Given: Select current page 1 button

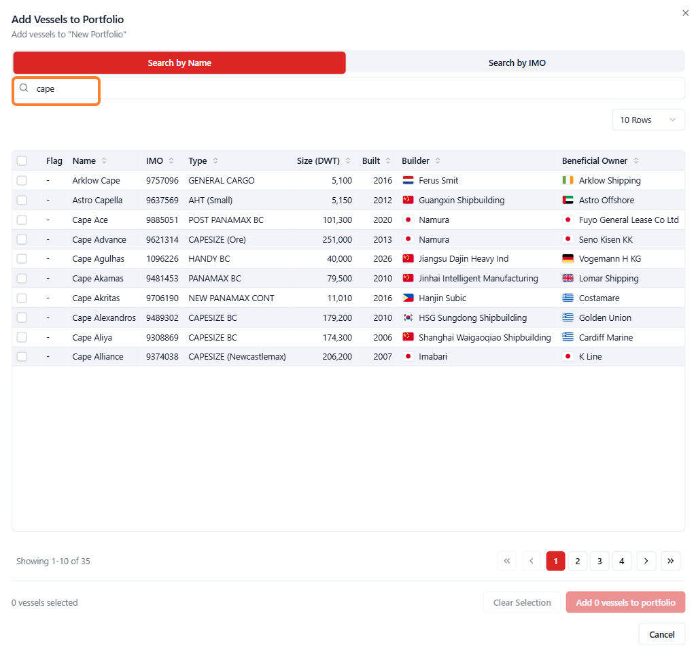Looking at the screenshot, I should pos(555,561).
